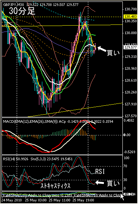Screen dimensions: 138x204
Task: Select the dashed yellow horizontal line at 130.483
Action: click(62, 17)
